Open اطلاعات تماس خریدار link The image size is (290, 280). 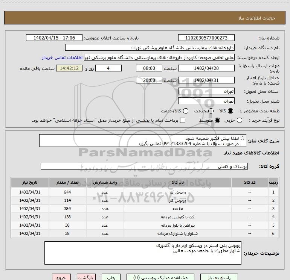[x=62, y=58]
